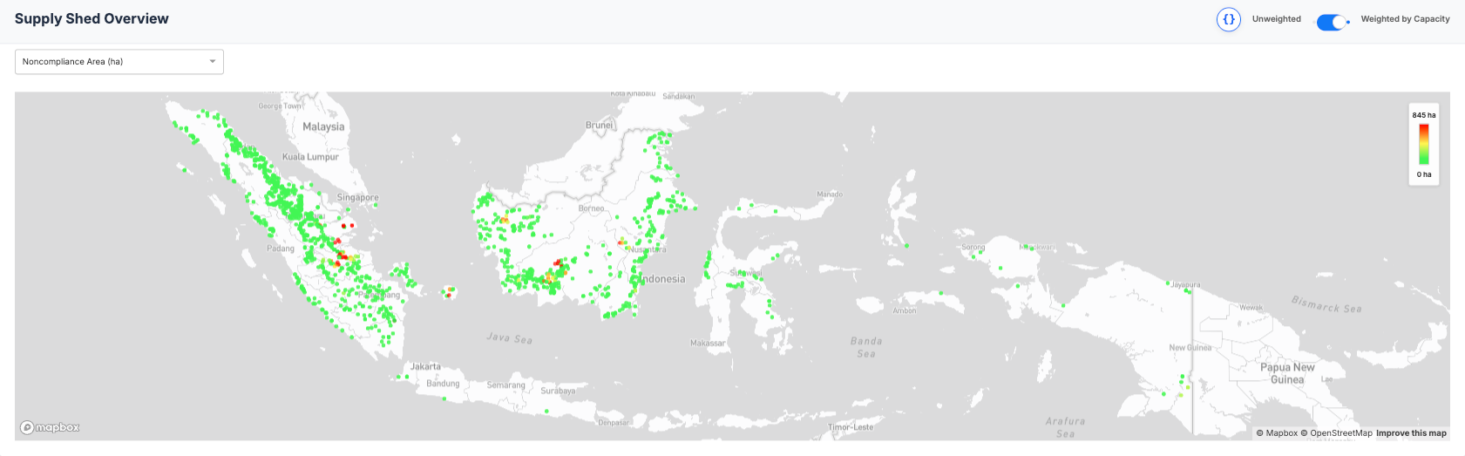Click the Brunei map label
This screenshot has height=456, width=1465.
(x=599, y=126)
